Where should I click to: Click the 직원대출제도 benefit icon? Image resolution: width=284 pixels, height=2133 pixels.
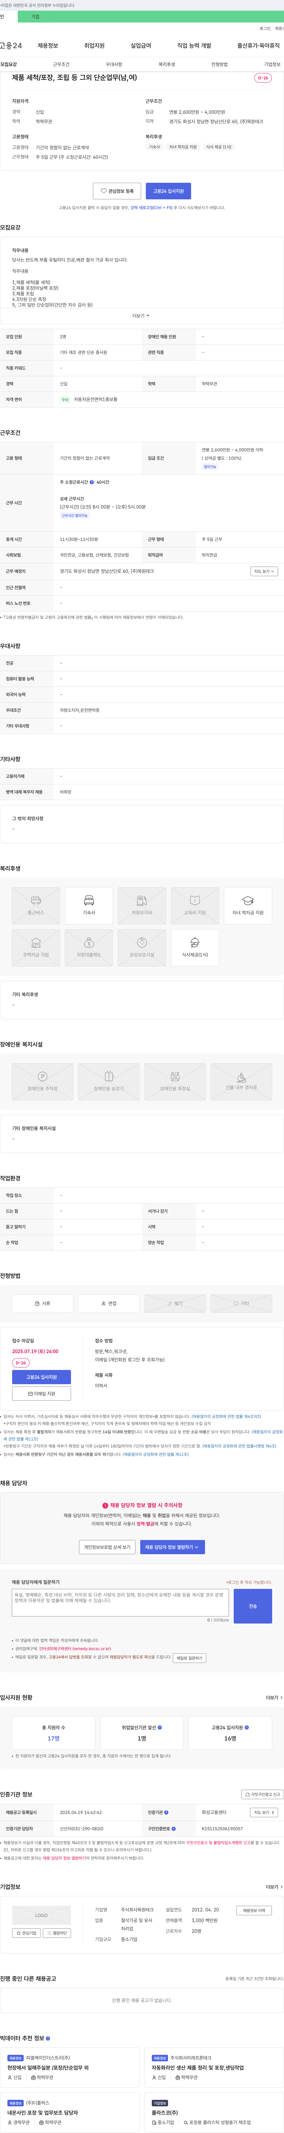(88, 948)
